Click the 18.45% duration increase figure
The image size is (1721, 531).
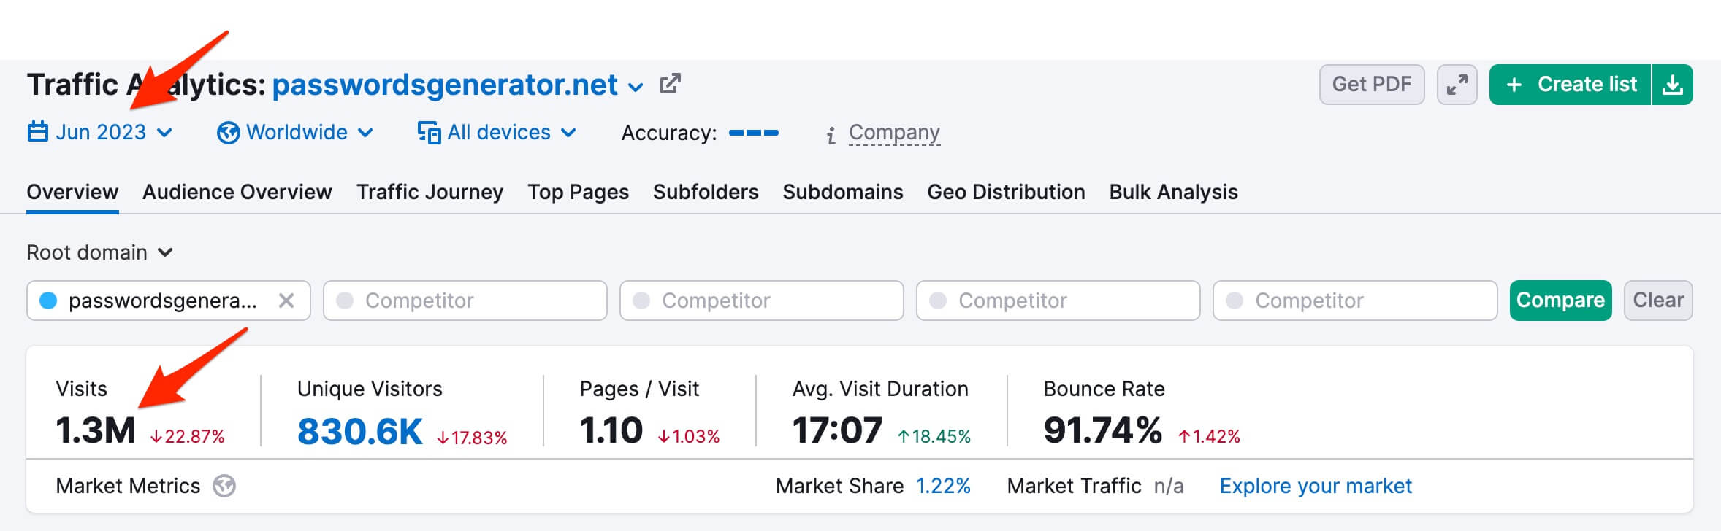click(x=934, y=436)
